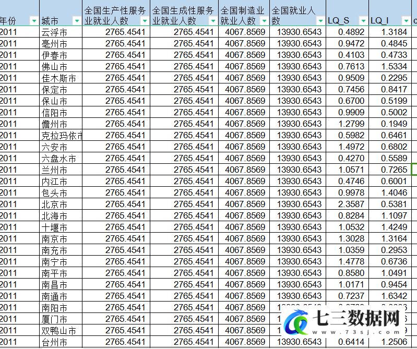Select the 六安市 city cell
This screenshot has width=417, height=349.
tap(61, 147)
